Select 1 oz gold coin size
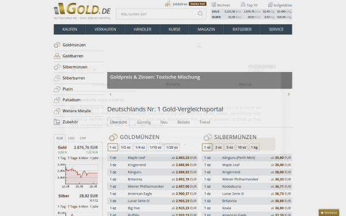Viewport: 346px width, 216px height. click(x=113, y=147)
